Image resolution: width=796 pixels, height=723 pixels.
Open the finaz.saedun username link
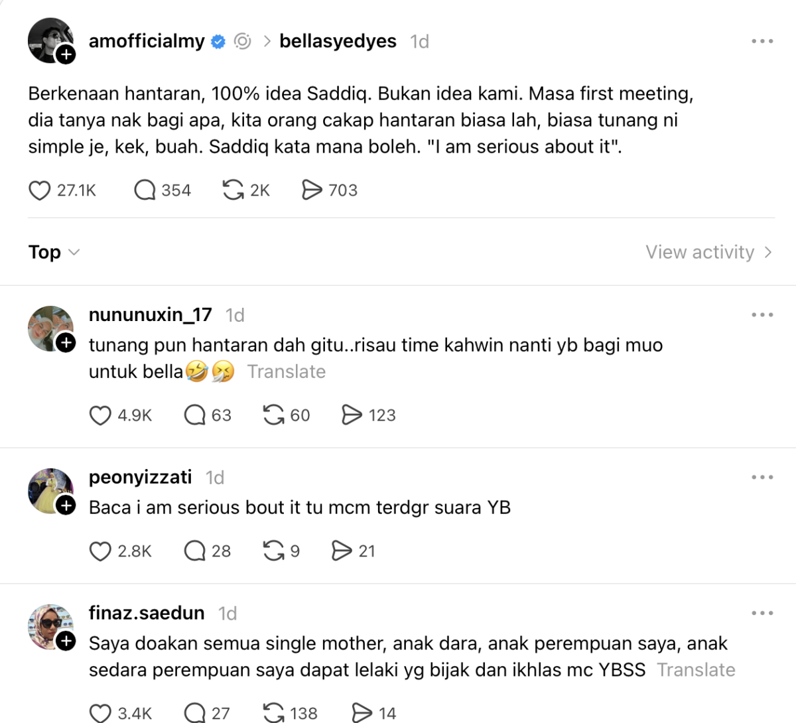[x=147, y=613]
